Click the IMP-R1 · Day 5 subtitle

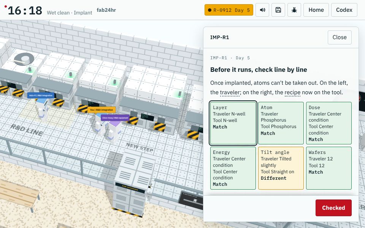point(230,58)
